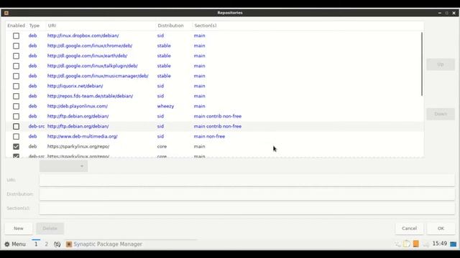Enable the Google chrome/deb repository checkbox

point(16,46)
